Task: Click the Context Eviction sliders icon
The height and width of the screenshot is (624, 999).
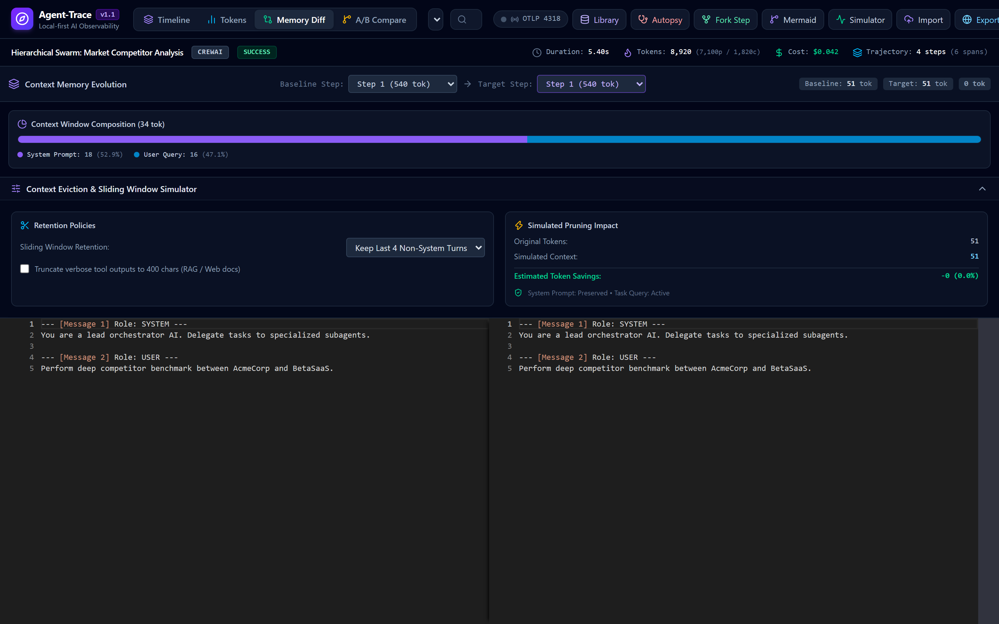Action: click(x=16, y=189)
